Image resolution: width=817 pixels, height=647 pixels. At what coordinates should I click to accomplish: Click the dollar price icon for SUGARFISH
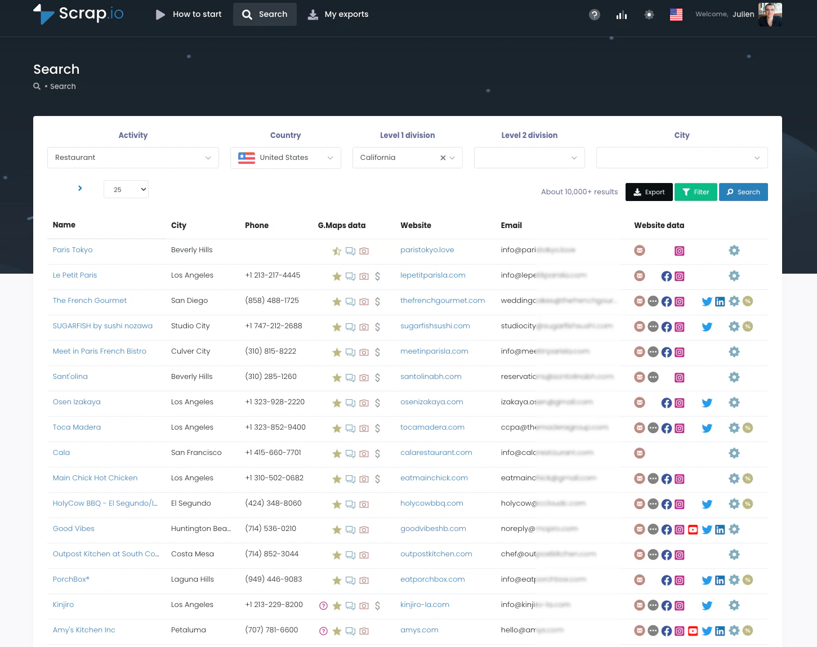[378, 327]
